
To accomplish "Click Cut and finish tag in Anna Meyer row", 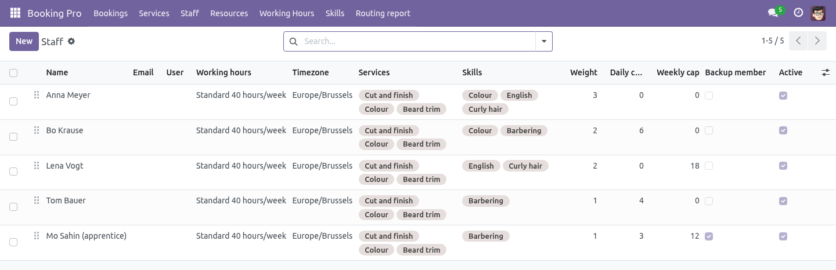I will [389, 95].
